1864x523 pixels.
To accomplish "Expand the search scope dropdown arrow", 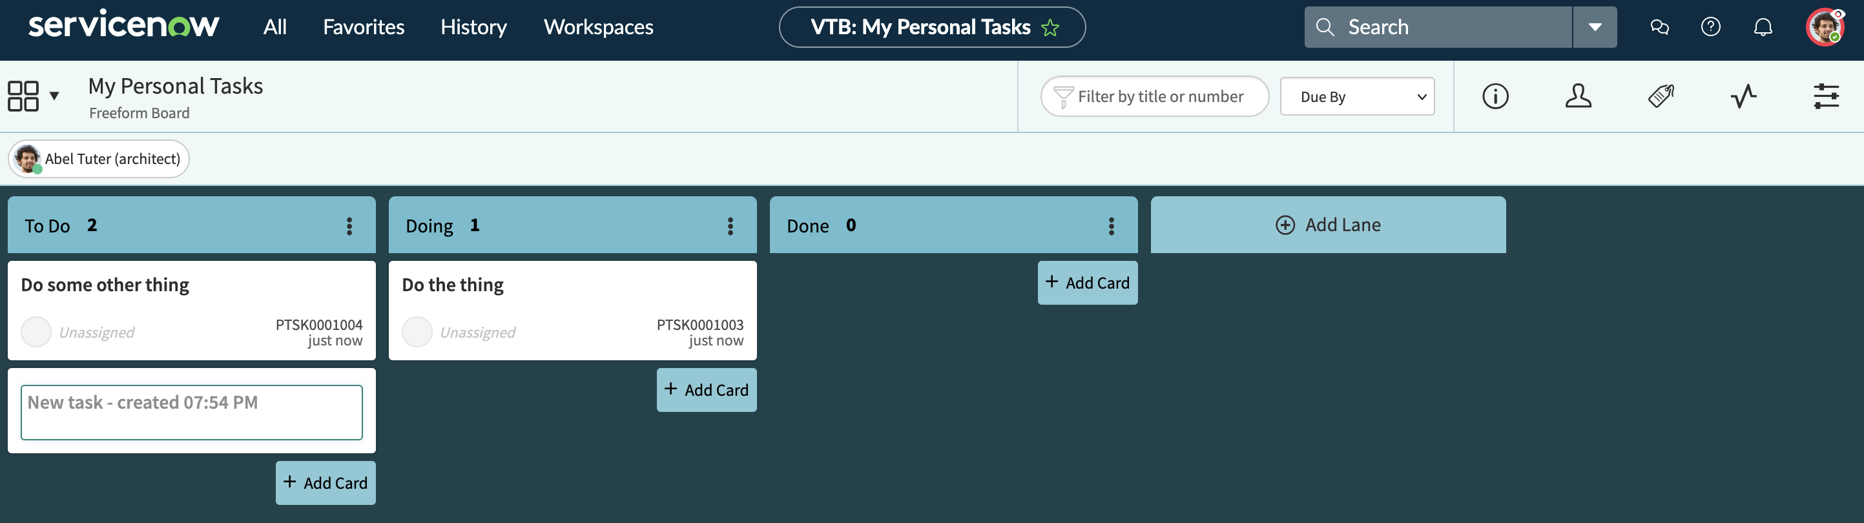I will pyautogui.click(x=1595, y=28).
